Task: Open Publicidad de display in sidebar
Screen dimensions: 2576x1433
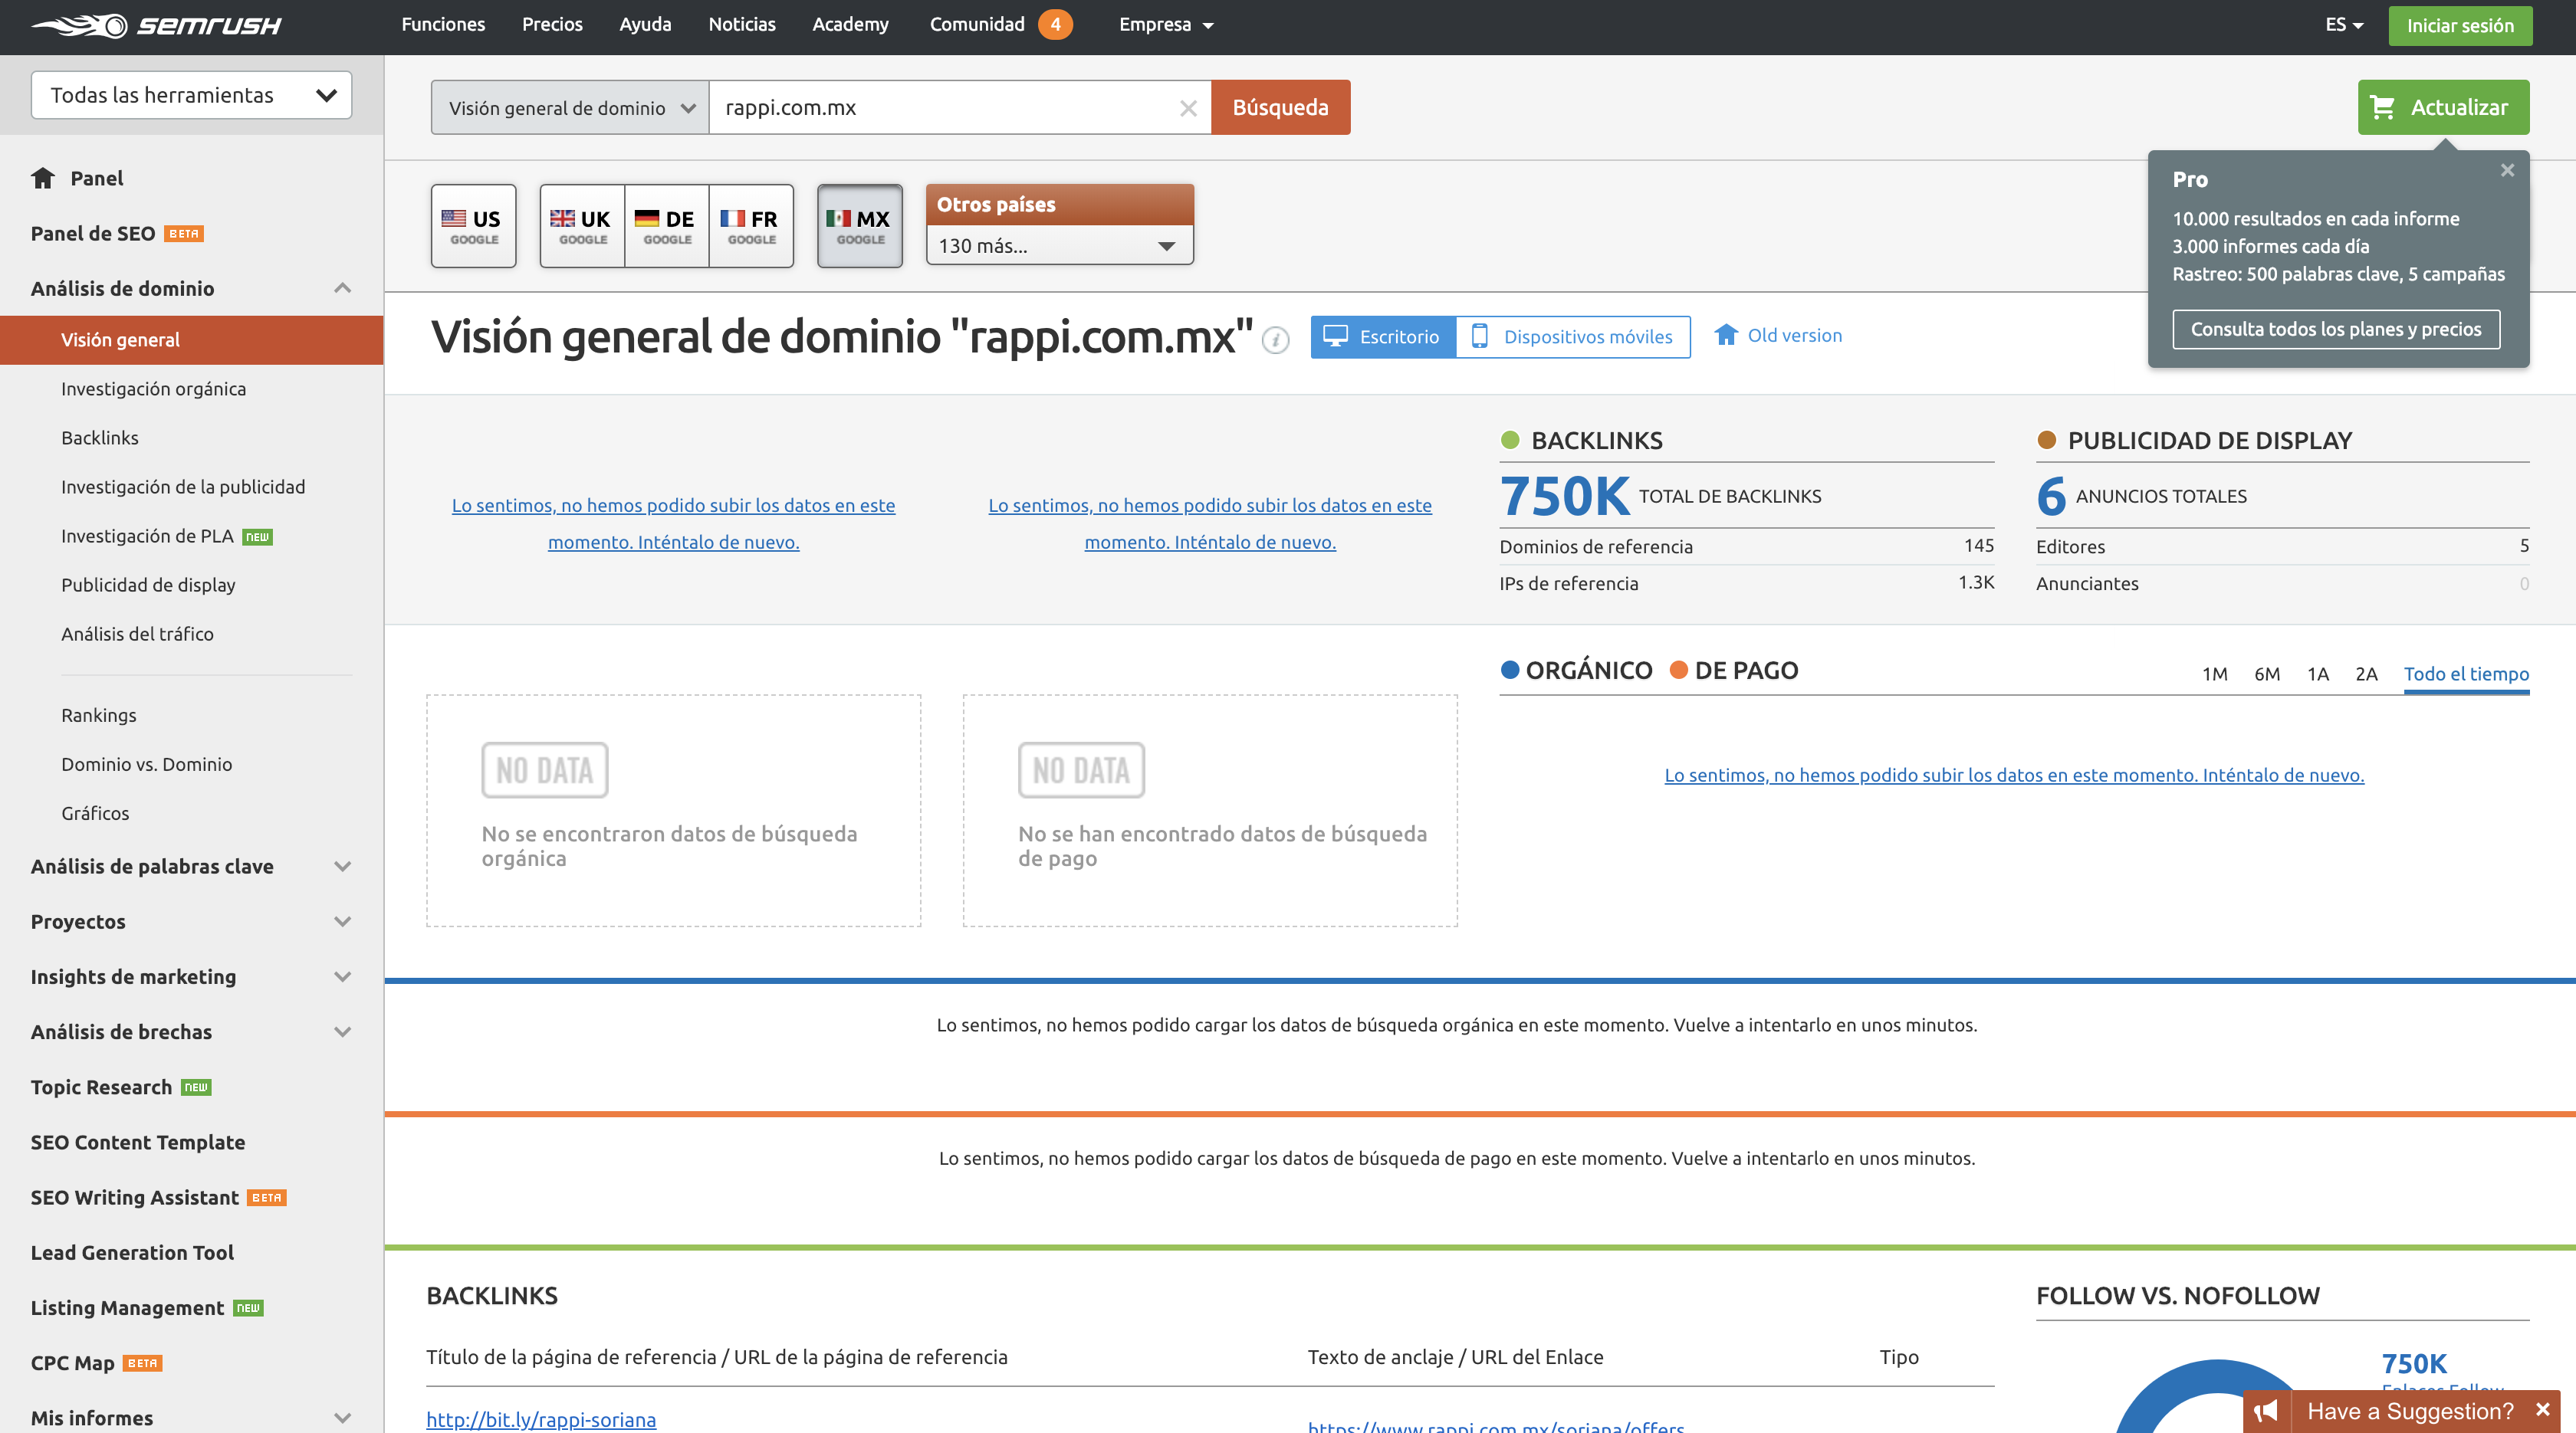Action: tap(148, 585)
